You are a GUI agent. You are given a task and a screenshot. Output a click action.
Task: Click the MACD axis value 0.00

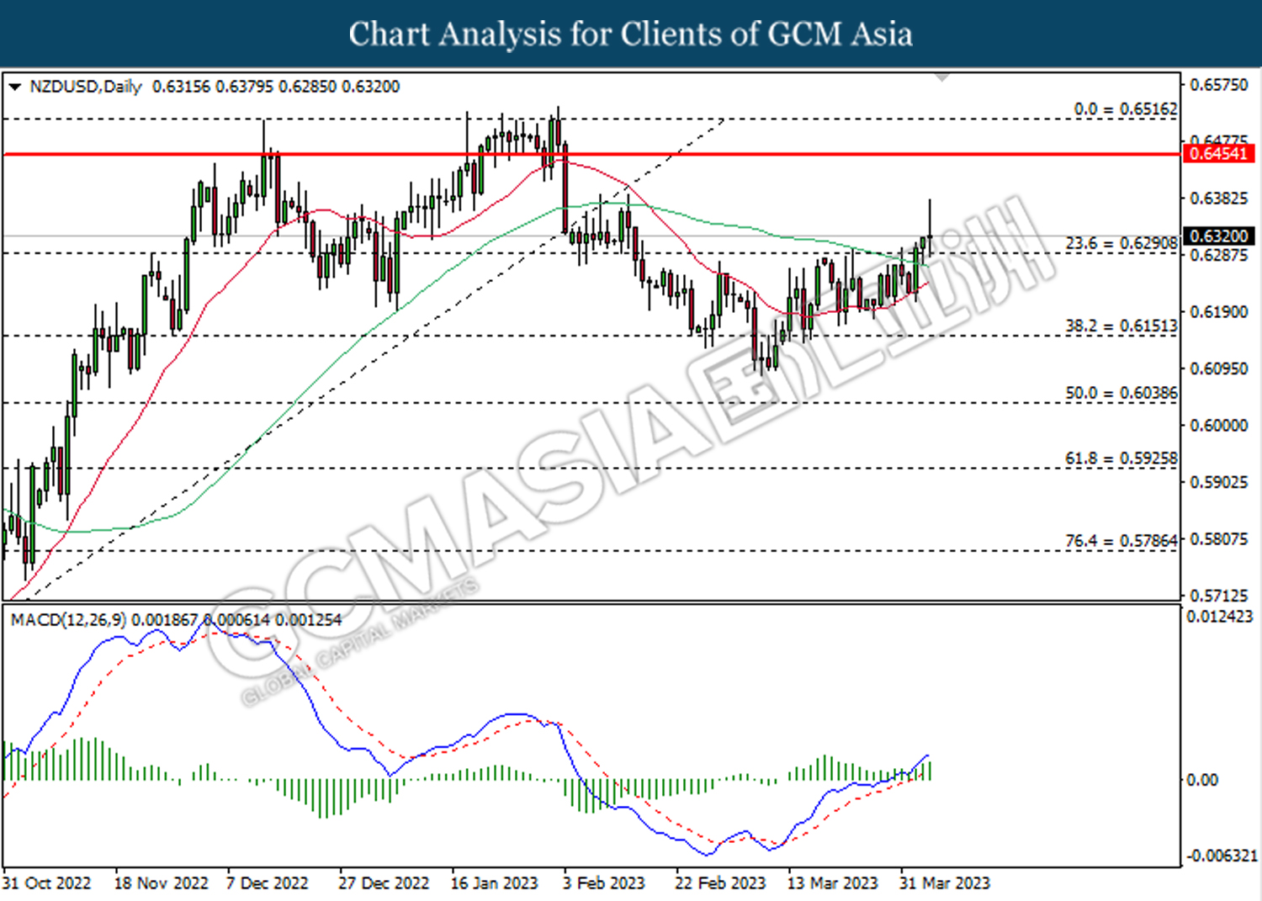click(1201, 780)
